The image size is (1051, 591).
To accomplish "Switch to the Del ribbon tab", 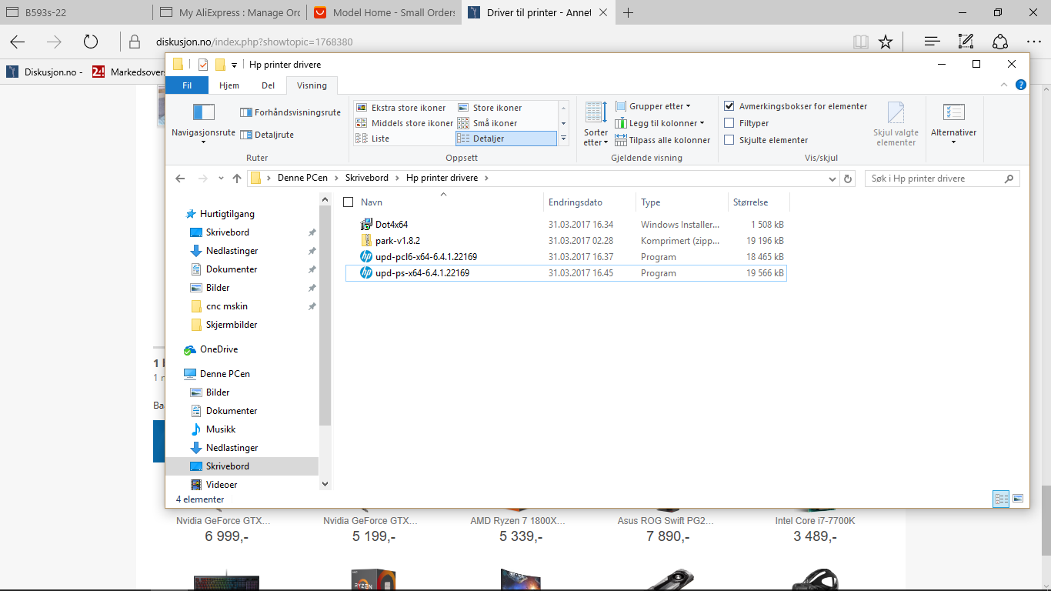I will pos(268,85).
